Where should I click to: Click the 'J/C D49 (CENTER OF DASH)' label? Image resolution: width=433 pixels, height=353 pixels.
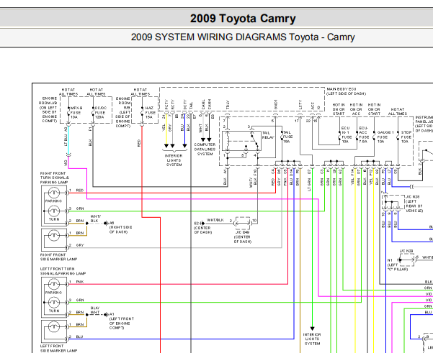tap(243, 237)
